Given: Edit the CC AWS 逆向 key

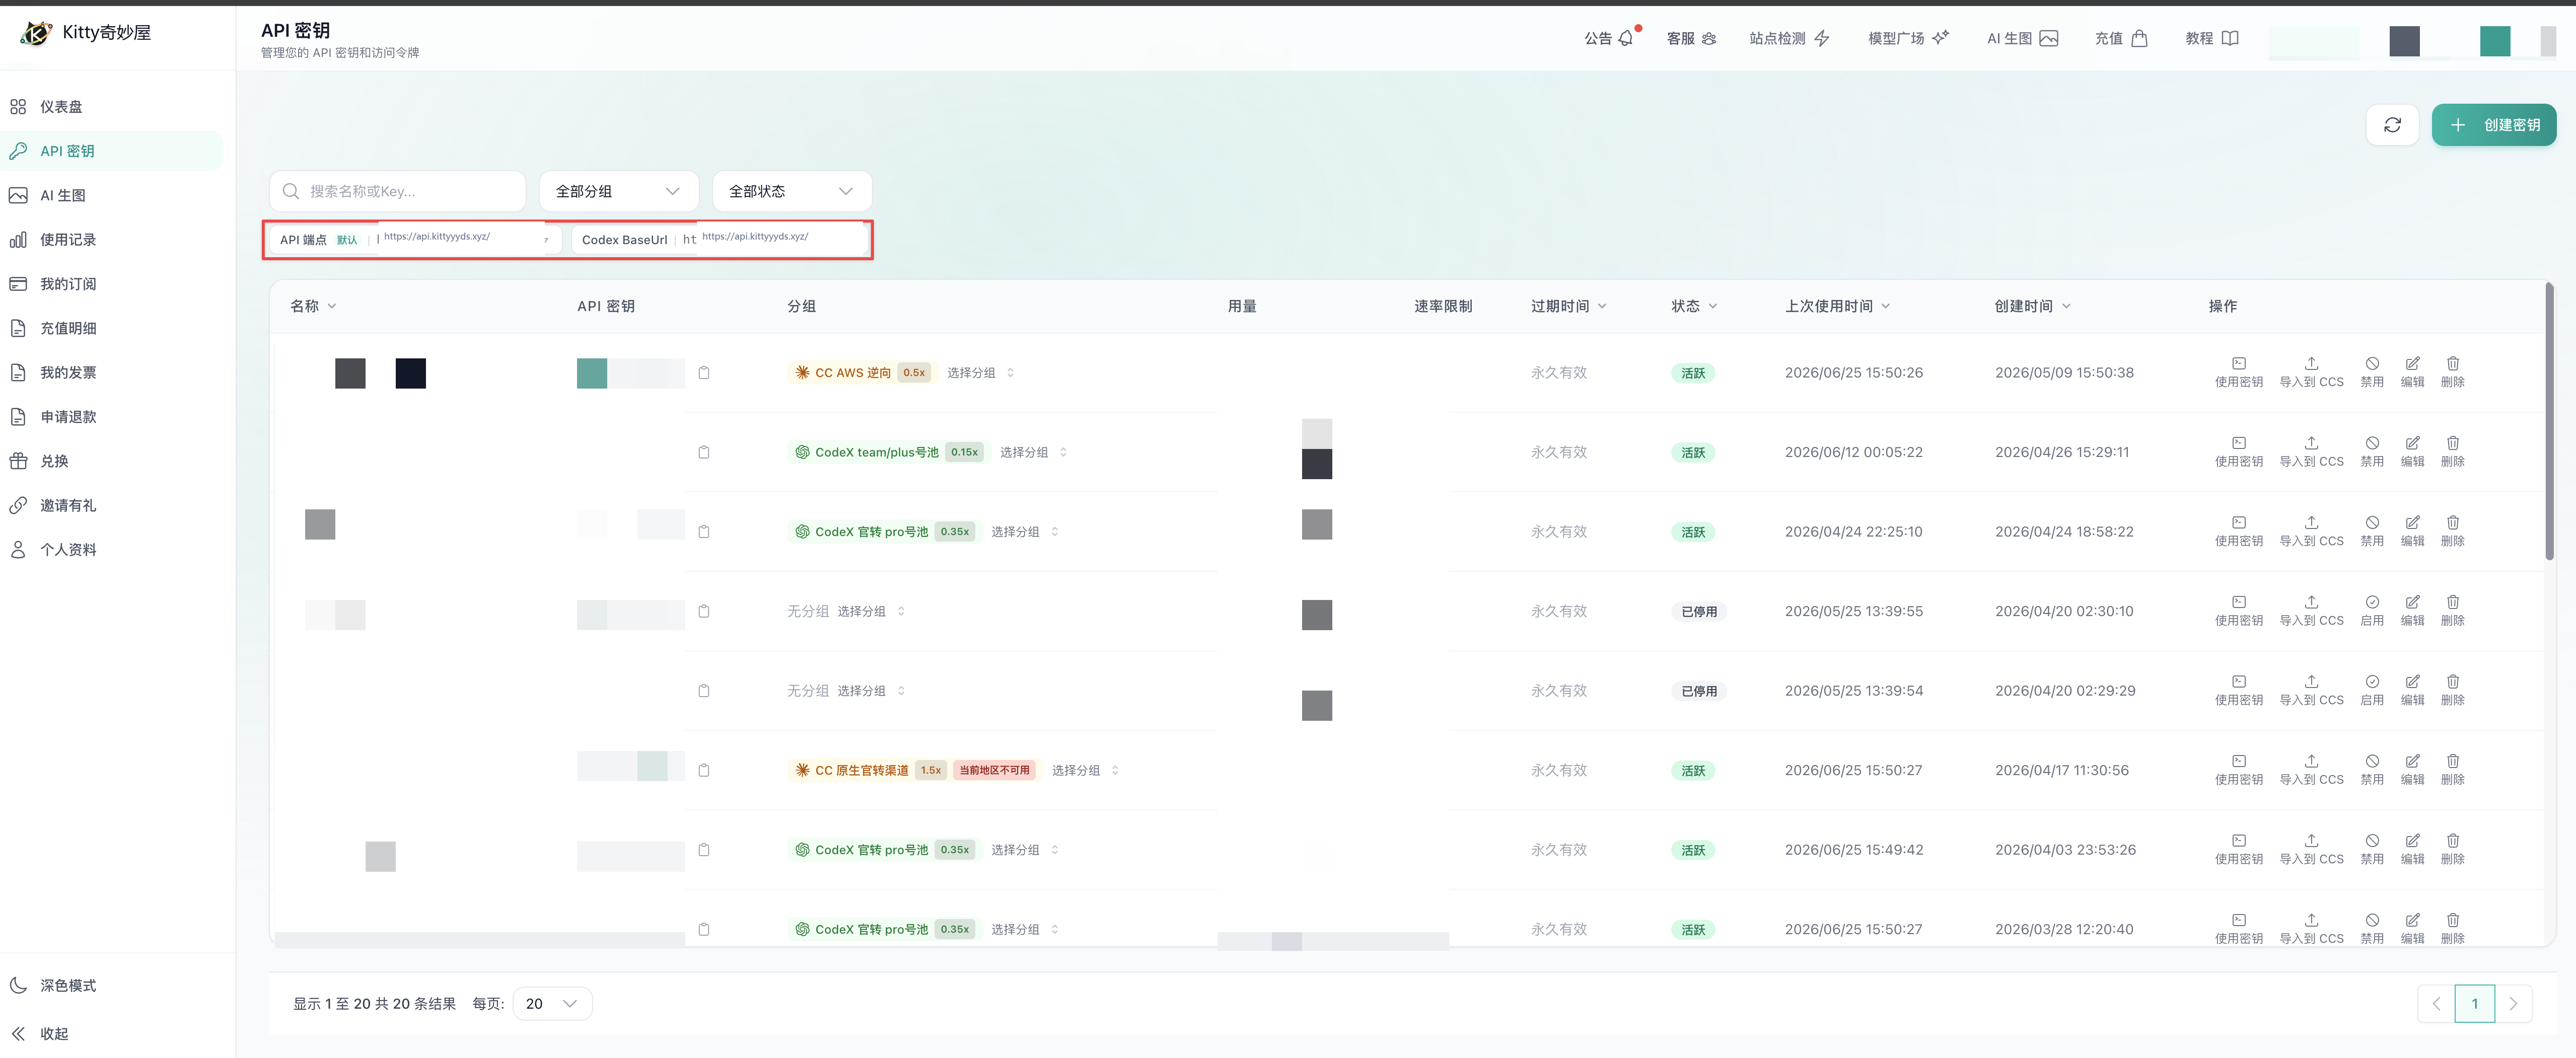Looking at the screenshot, I should (x=2412, y=372).
